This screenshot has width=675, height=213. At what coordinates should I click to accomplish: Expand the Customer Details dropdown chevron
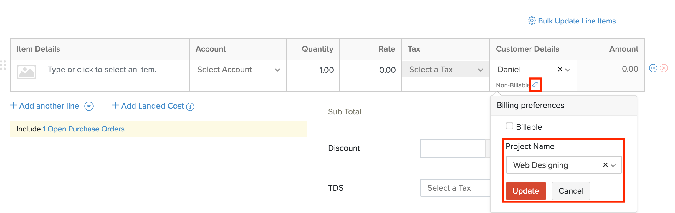click(x=568, y=70)
